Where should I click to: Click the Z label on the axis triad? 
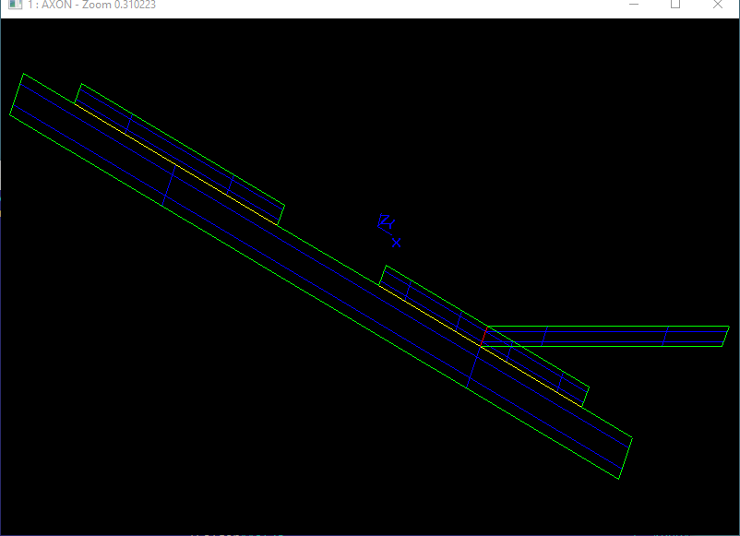(386, 220)
